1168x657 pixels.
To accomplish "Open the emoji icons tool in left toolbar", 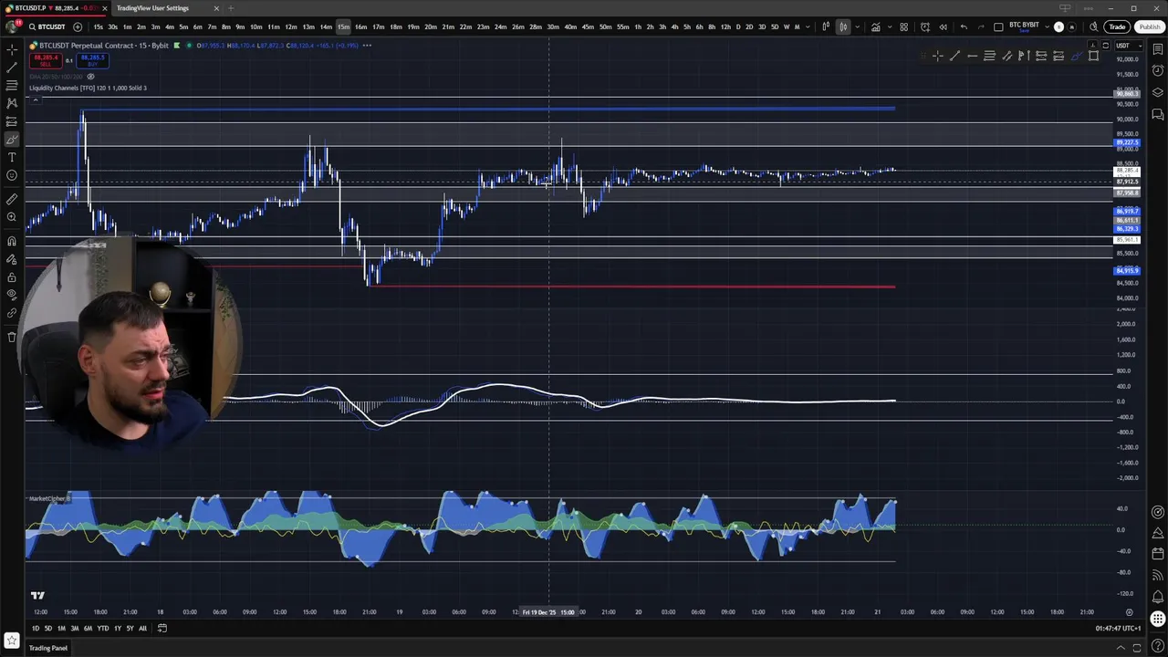I will click(x=11, y=175).
